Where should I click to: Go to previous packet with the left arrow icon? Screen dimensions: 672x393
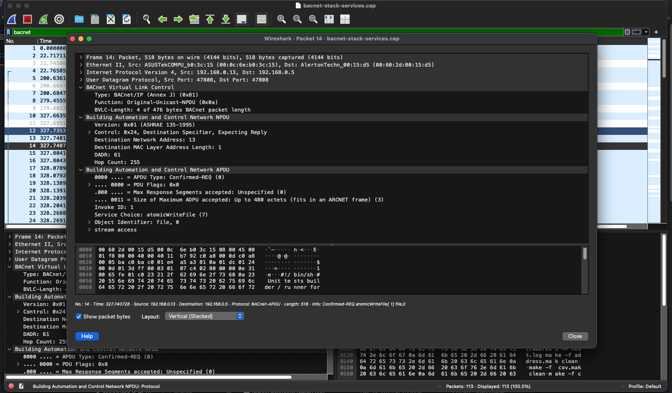click(x=162, y=19)
